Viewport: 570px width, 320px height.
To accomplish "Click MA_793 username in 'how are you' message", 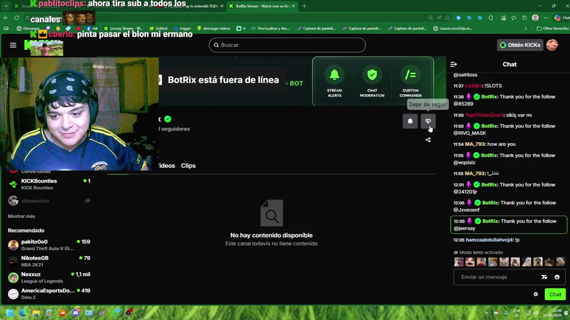I will 475,144.
